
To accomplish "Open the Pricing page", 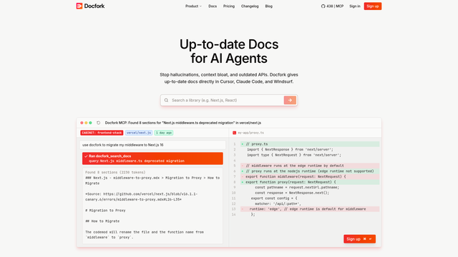I will (229, 6).
